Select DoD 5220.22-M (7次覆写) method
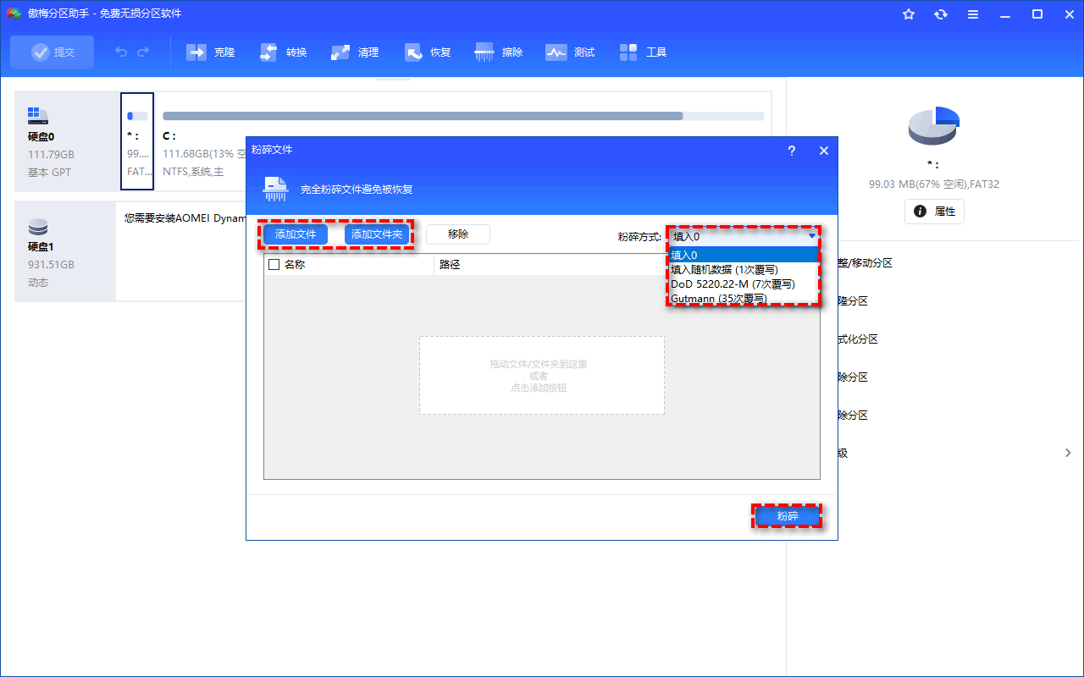 tap(733, 284)
